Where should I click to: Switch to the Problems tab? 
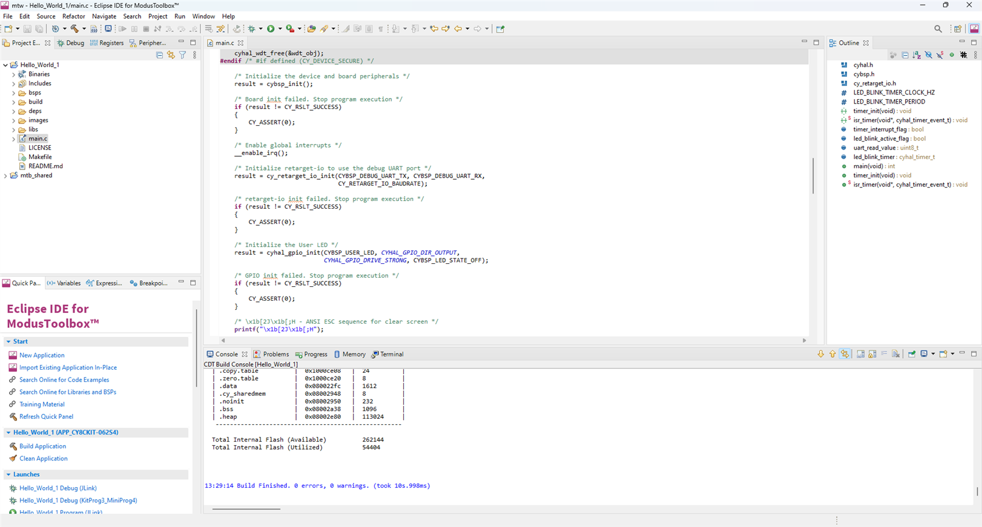coord(271,355)
